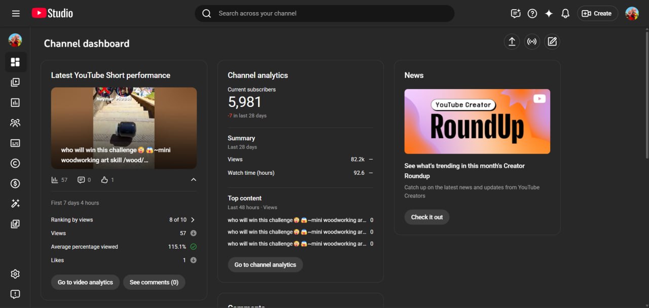Image resolution: width=649 pixels, height=308 pixels.
Task: Open Audio library icon in sidebar
Action: 15,224
